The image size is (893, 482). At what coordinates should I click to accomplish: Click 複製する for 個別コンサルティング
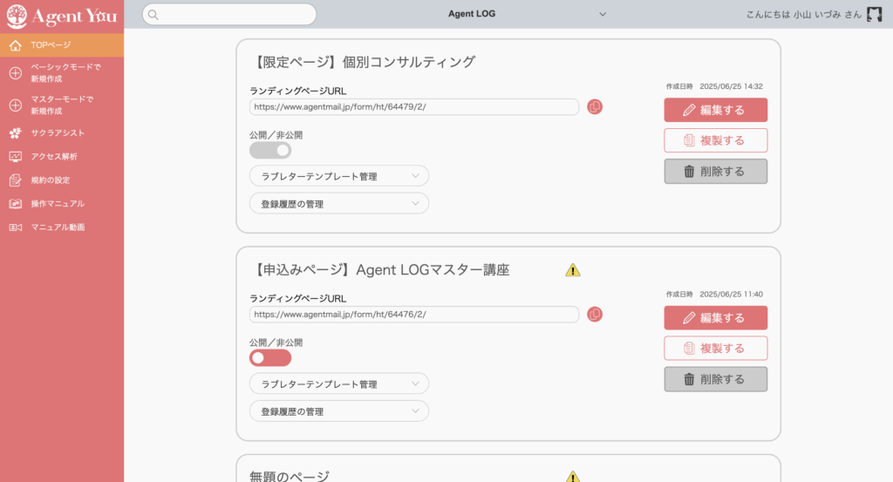(x=715, y=140)
